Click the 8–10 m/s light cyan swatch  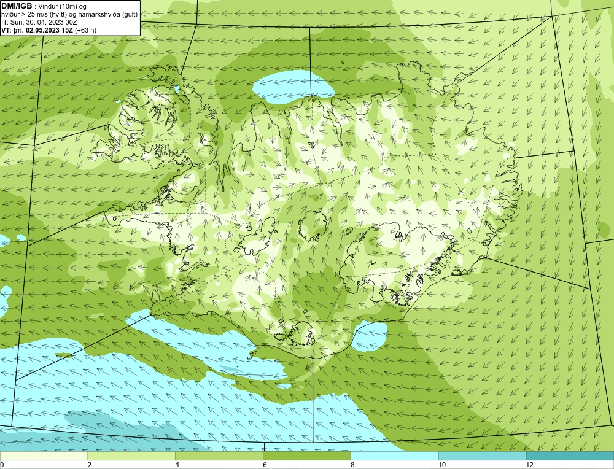pyautogui.click(x=395, y=455)
